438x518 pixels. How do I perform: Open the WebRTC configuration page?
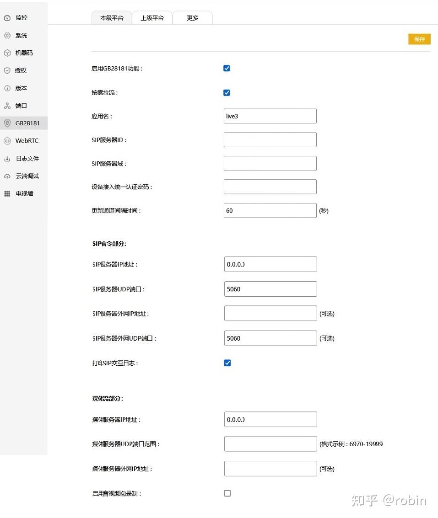click(x=24, y=140)
